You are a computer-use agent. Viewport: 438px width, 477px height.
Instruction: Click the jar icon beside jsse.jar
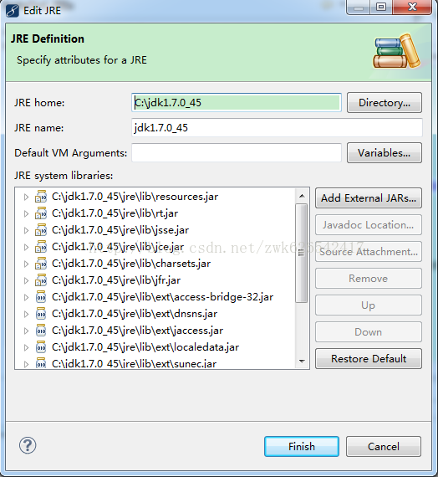(41, 230)
